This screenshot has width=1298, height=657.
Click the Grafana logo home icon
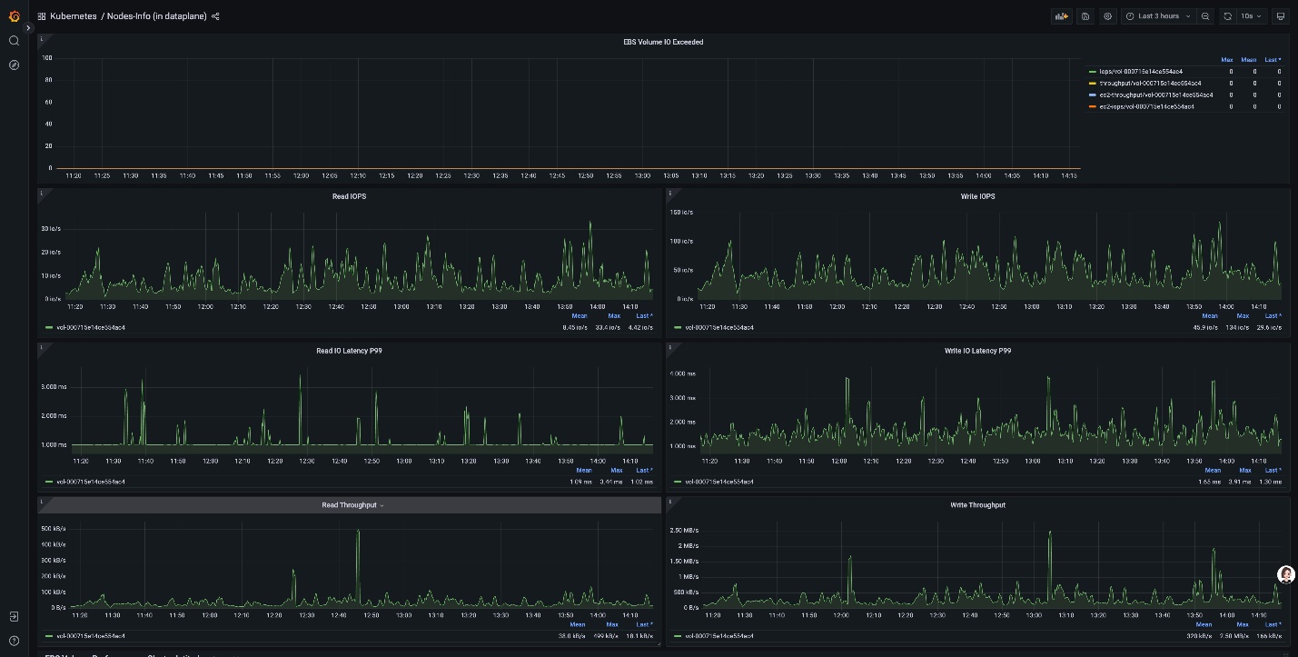coord(14,16)
